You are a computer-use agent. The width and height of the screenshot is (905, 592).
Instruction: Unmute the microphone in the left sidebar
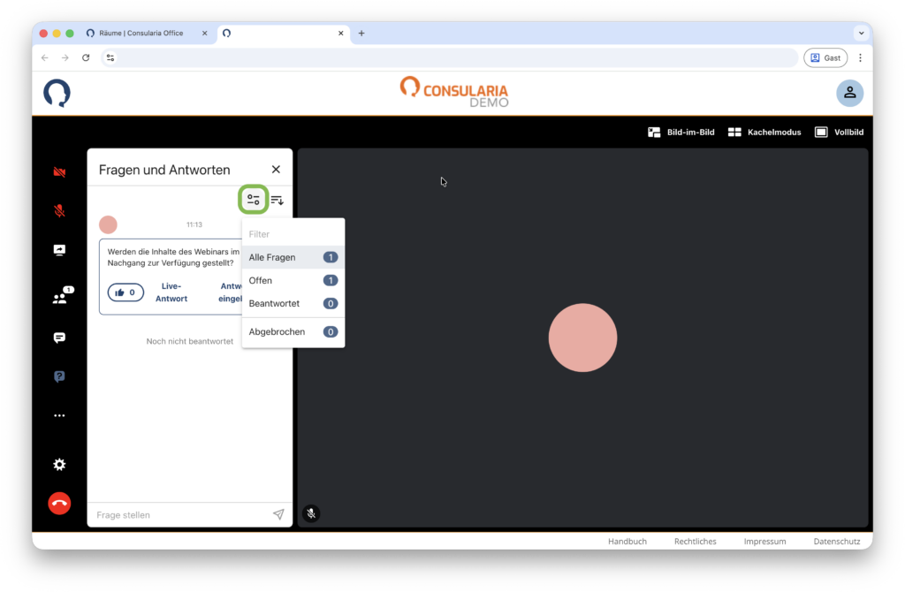tap(59, 211)
